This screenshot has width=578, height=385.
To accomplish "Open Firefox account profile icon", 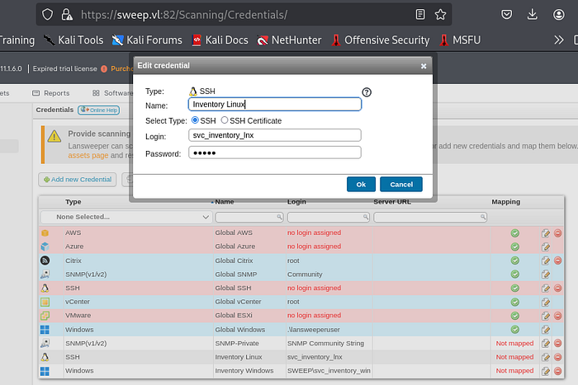I will pos(558,15).
